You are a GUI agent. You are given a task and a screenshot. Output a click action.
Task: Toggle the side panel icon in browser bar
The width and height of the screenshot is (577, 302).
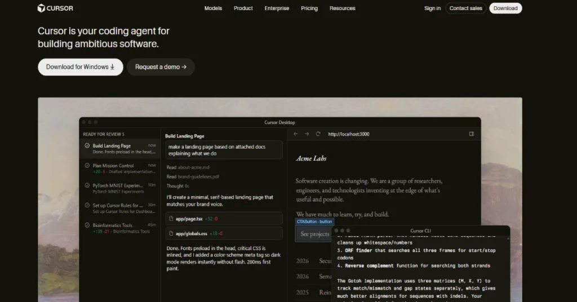point(472,134)
